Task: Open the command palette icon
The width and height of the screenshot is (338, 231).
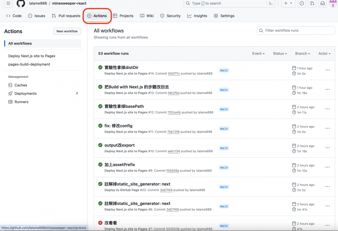Action: point(271,3)
